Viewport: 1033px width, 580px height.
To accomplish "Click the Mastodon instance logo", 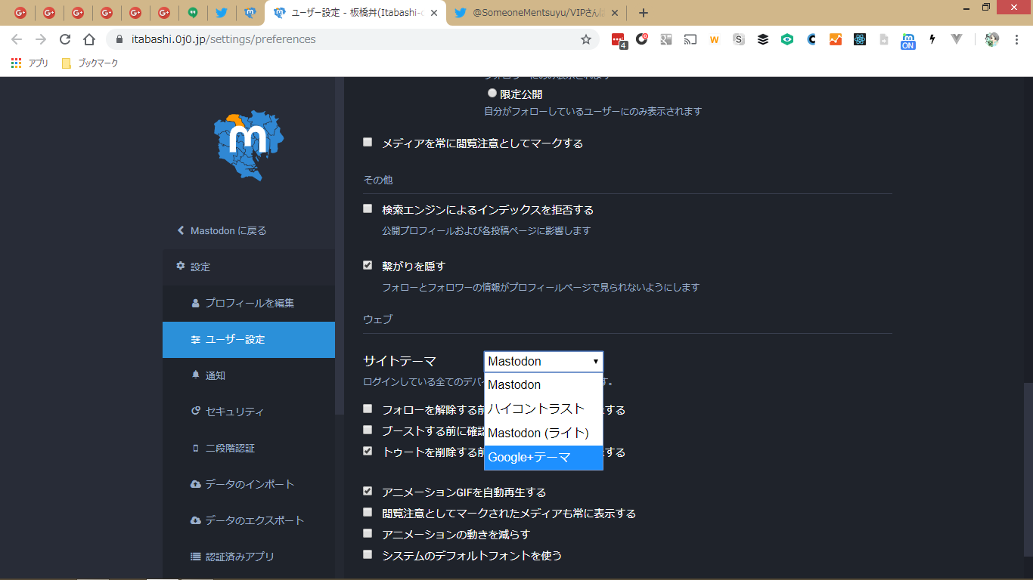I will [248, 146].
